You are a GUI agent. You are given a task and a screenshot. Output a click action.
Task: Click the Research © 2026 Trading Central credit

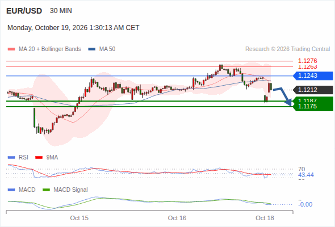pyautogui.click(x=287, y=49)
